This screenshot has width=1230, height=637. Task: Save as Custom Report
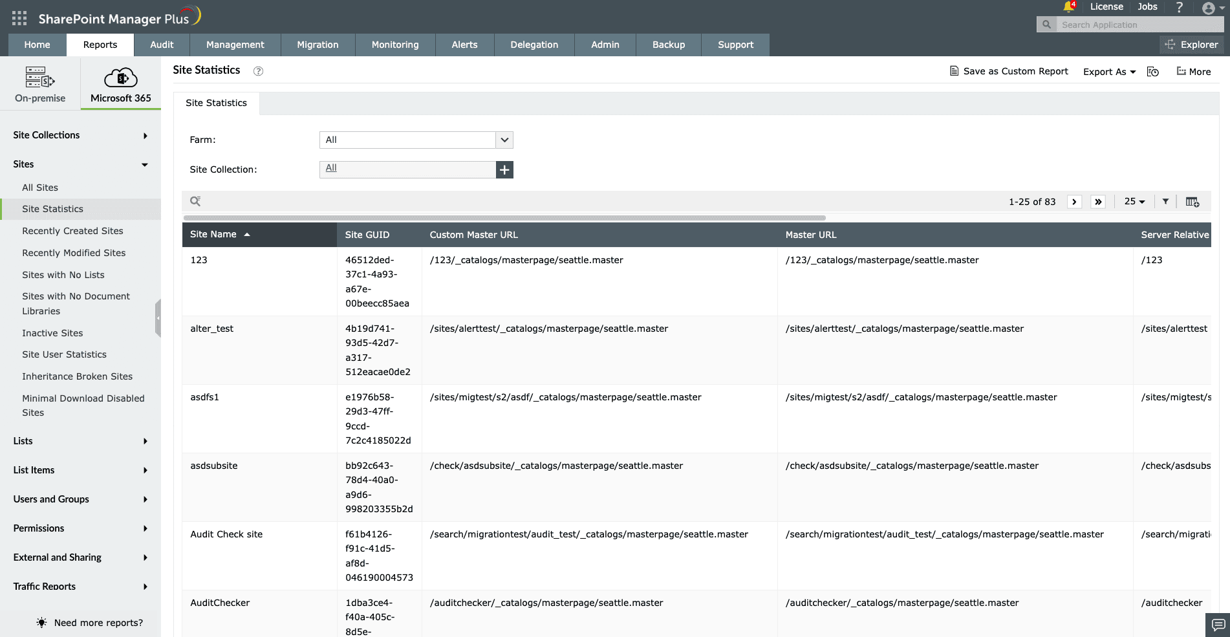point(1009,71)
